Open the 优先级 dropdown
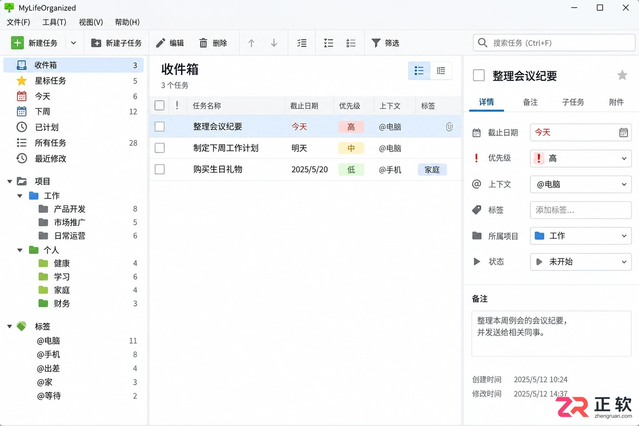The image size is (639, 426). [581, 158]
